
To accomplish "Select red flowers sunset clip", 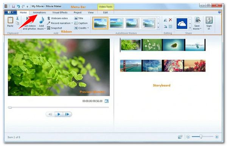I will click(x=195, y=66).
